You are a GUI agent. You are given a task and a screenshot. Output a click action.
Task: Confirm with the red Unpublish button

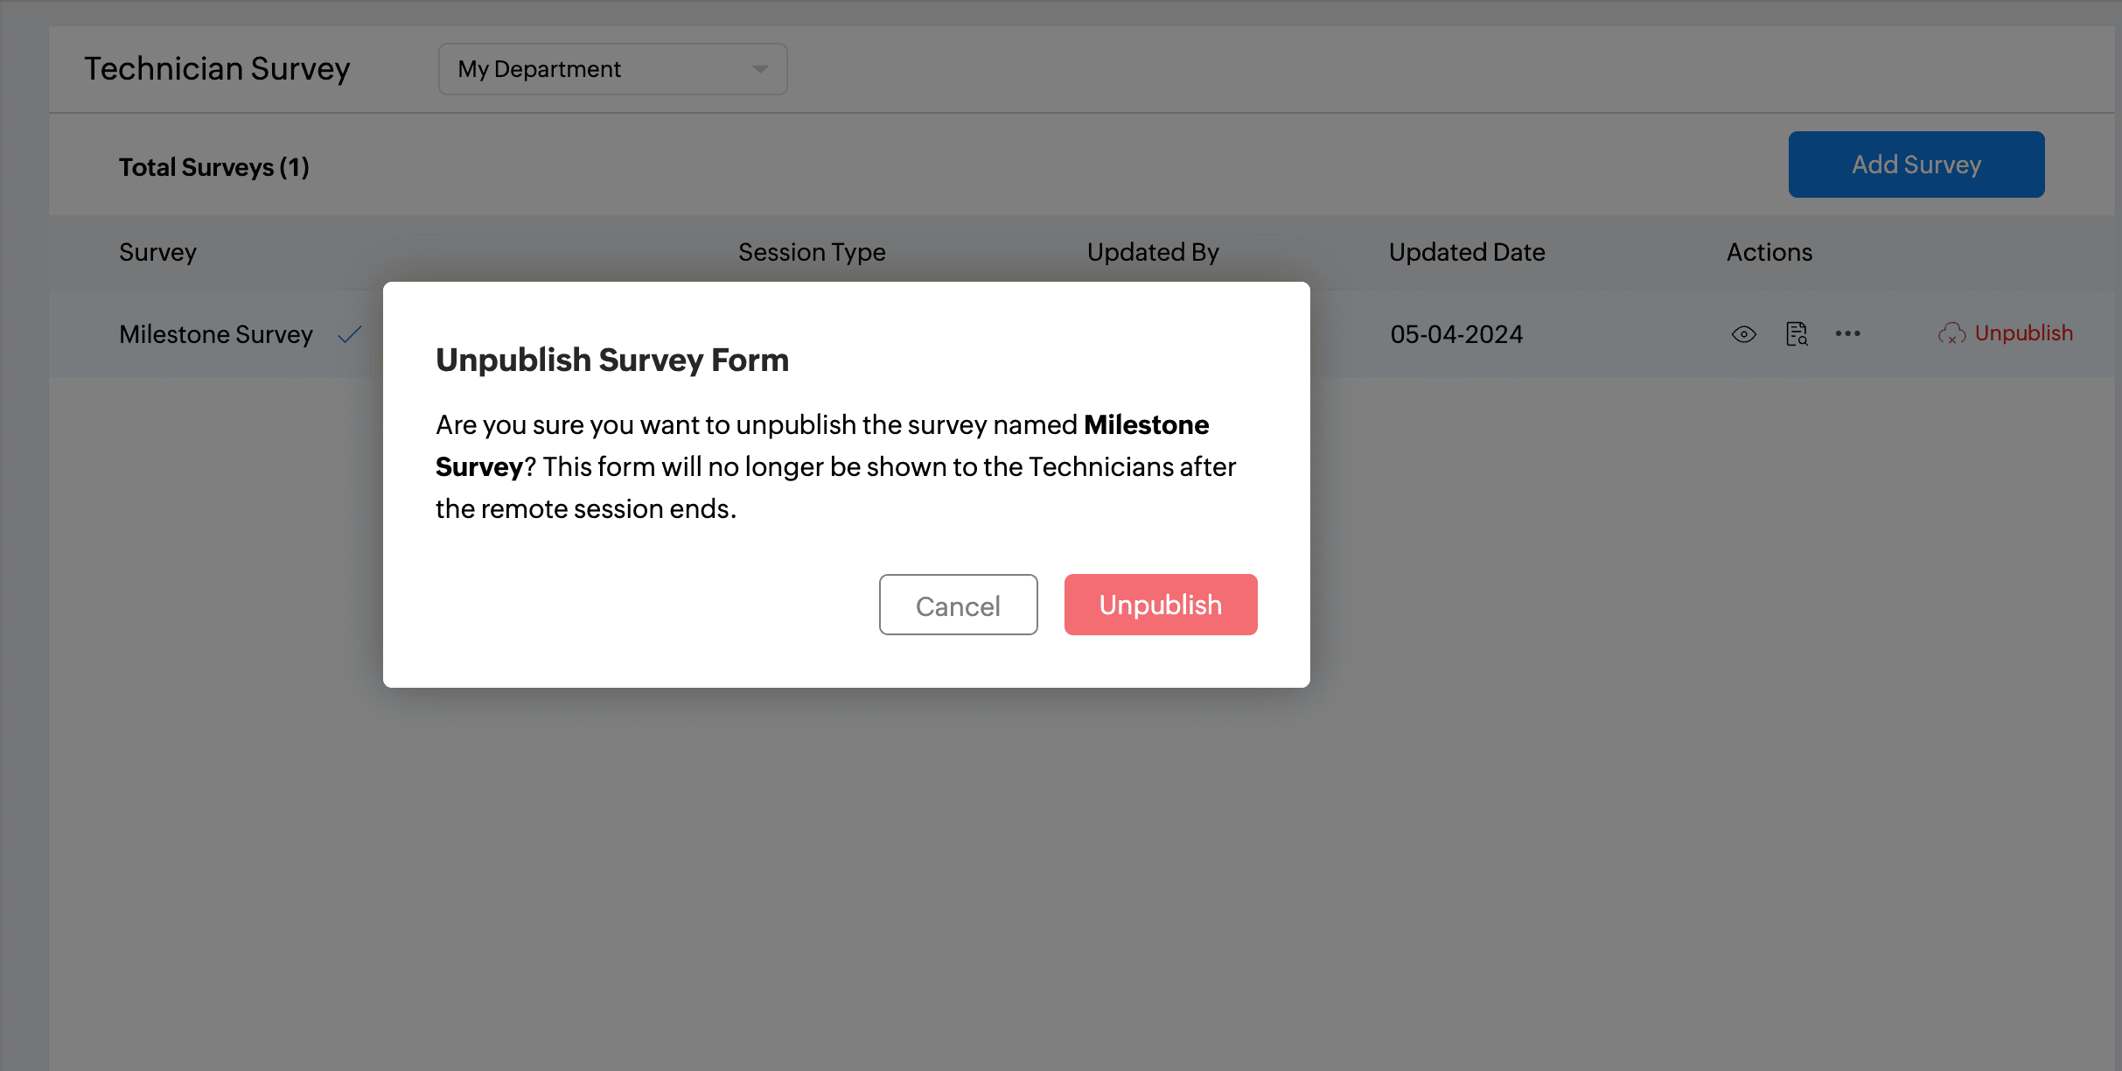(x=1160, y=605)
